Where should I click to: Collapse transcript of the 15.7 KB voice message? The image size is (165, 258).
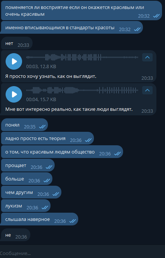point(147,90)
